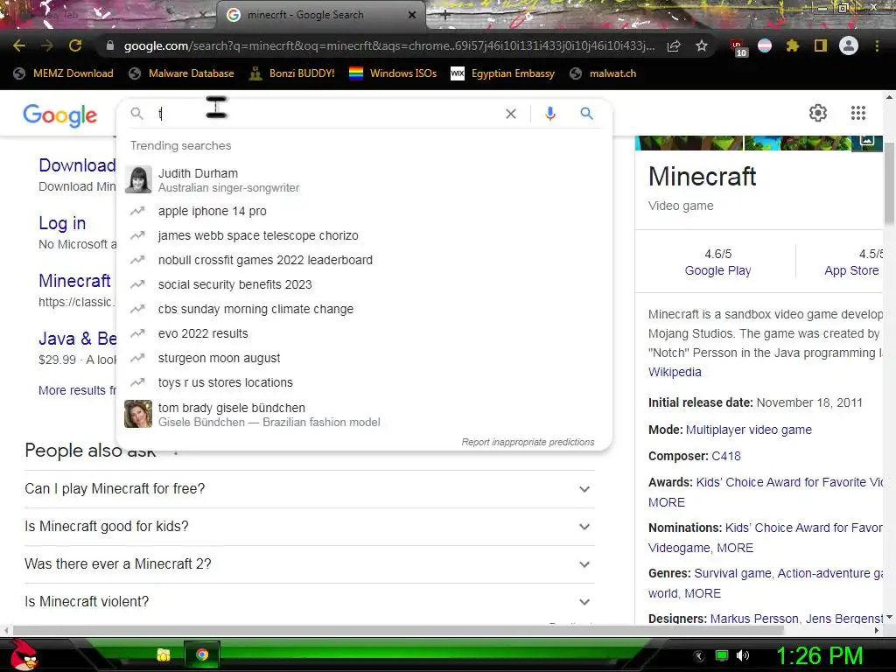Start voice search with the microphone icon

(550, 114)
